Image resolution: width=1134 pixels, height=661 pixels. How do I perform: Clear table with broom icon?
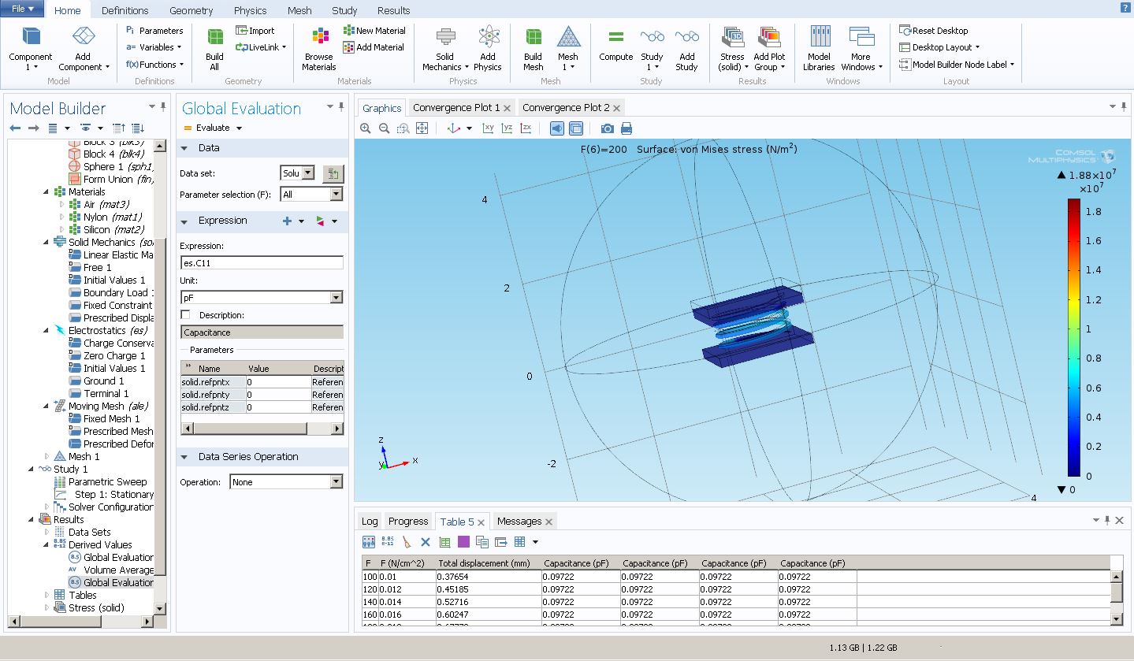407,542
